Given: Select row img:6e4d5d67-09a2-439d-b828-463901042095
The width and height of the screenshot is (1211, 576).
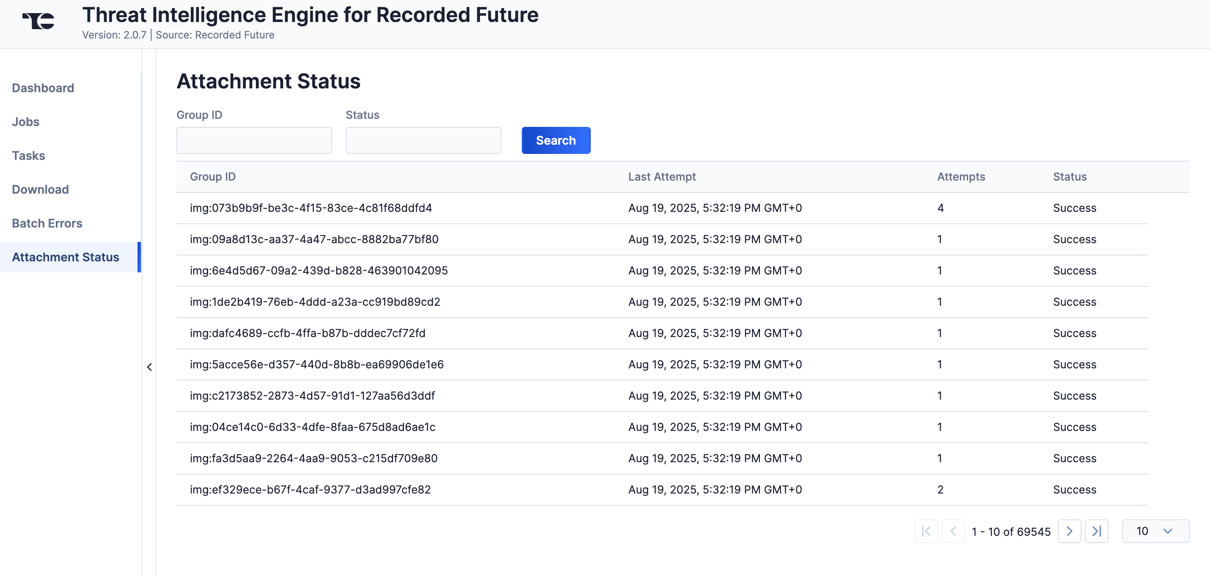Looking at the screenshot, I should tap(662, 271).
